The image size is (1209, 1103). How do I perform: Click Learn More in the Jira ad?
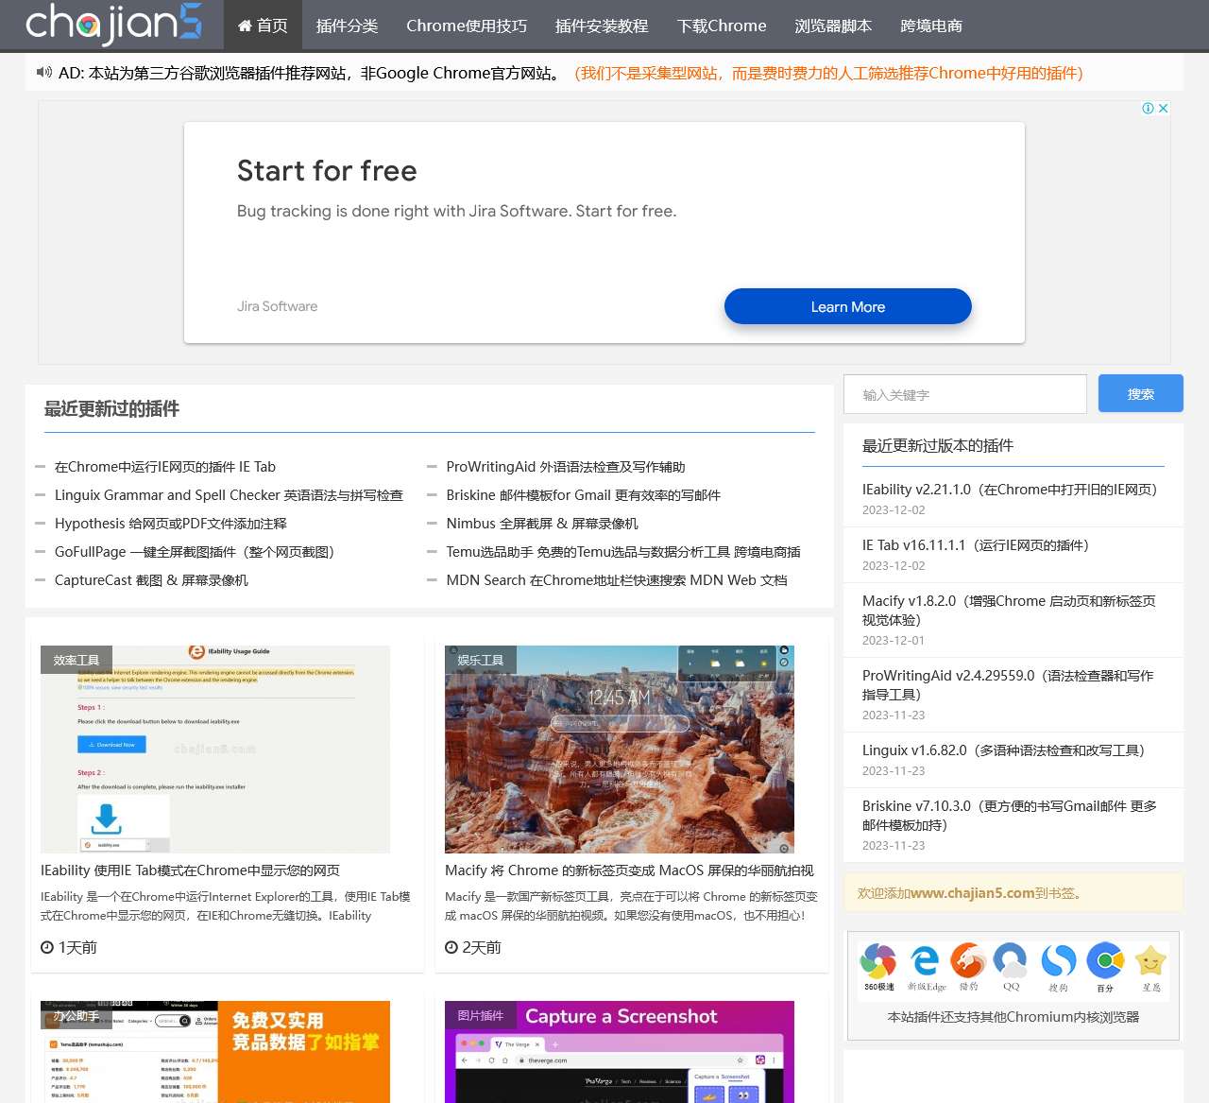[x=847, y=306]
